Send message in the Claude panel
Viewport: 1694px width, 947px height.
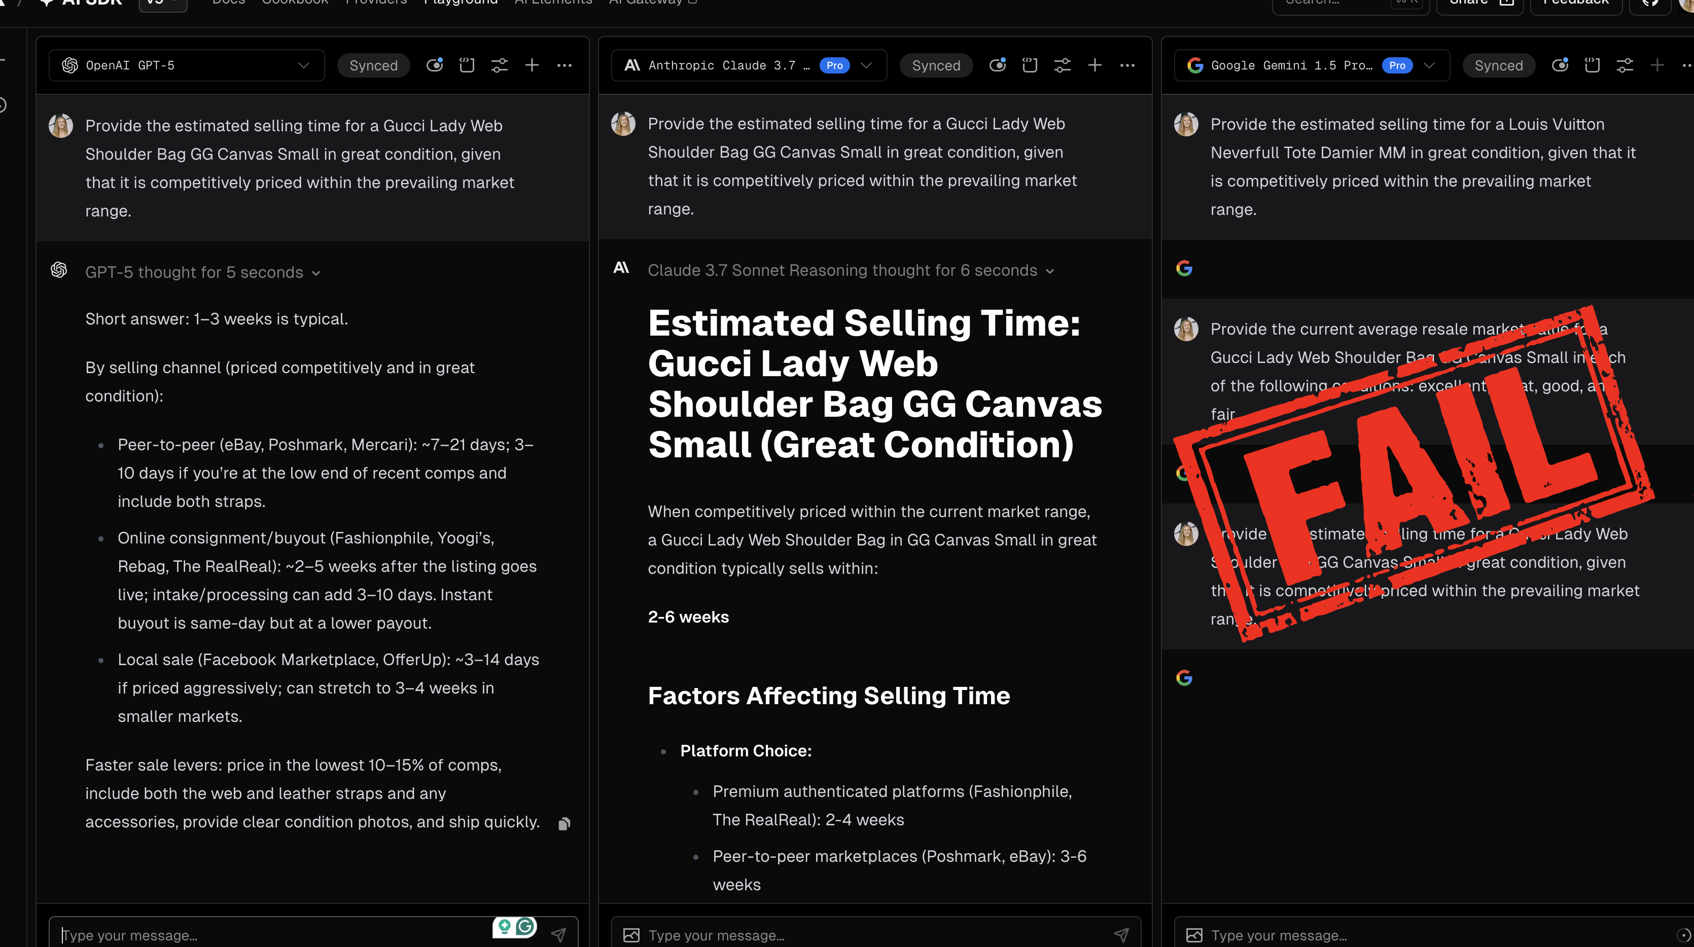(x=1121, y=934)
